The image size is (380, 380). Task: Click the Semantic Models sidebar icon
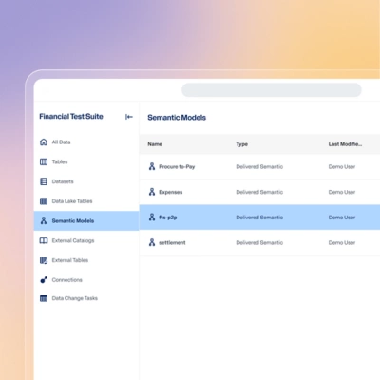click(44, 220)
